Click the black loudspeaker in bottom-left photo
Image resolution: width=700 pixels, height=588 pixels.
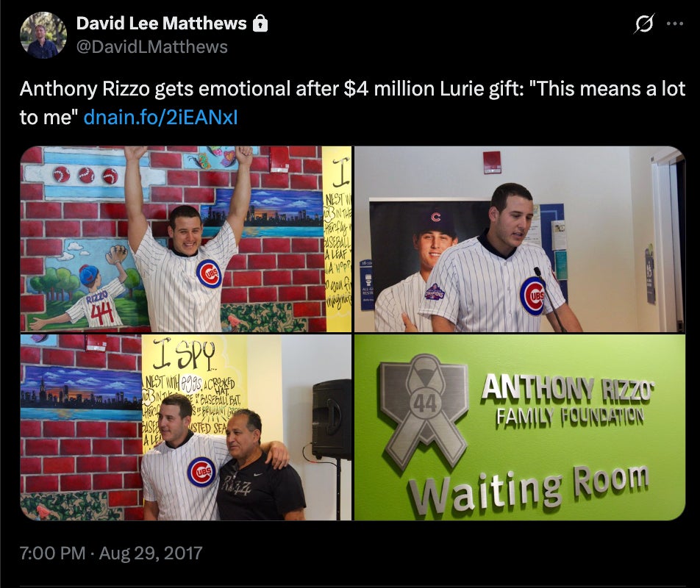pos(331,420)
